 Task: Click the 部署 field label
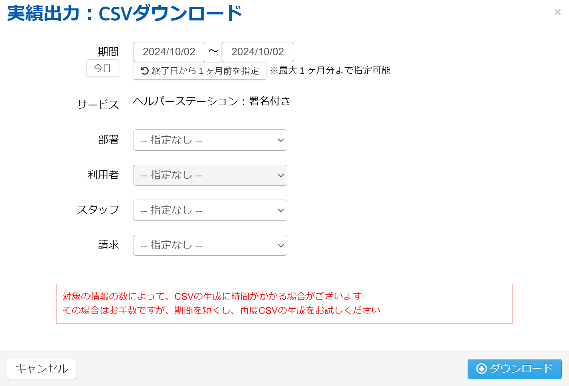[x=108, y=139]
